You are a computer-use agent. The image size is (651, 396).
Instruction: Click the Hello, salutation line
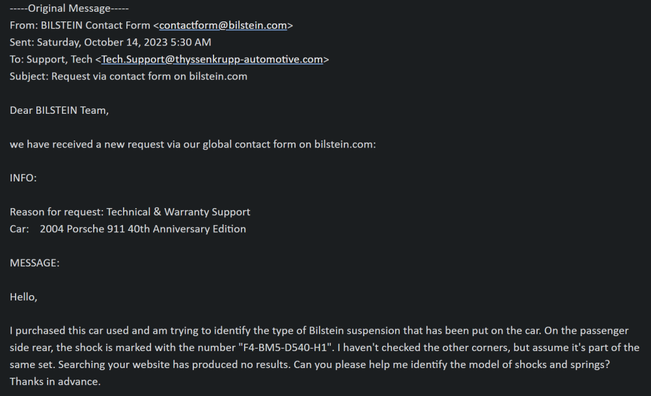click(24, 297)
